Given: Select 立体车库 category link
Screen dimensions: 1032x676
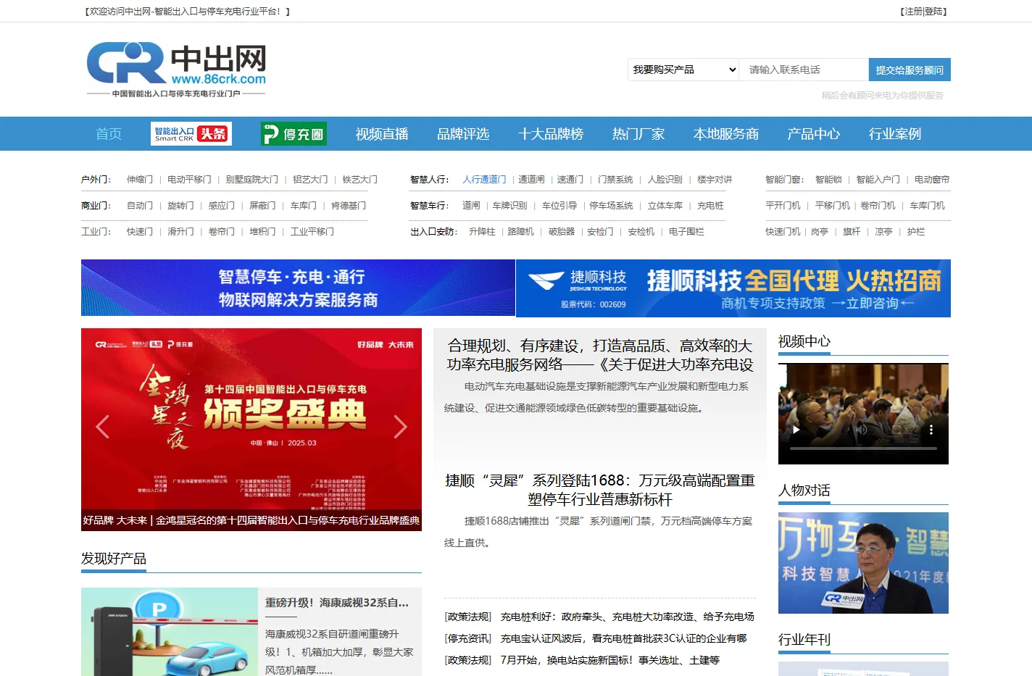Looking at the screenshot, I should coord(665,206).
